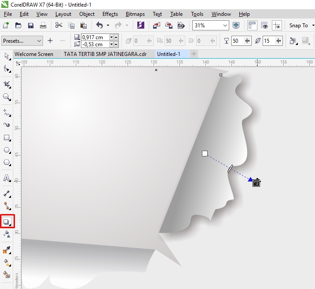The image size is (315, 289).
Task: Create a new document
Action: click(6, 26)
